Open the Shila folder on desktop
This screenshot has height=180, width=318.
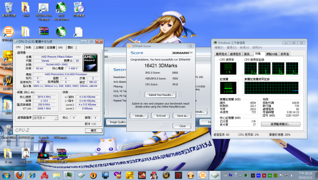(26, 9)
